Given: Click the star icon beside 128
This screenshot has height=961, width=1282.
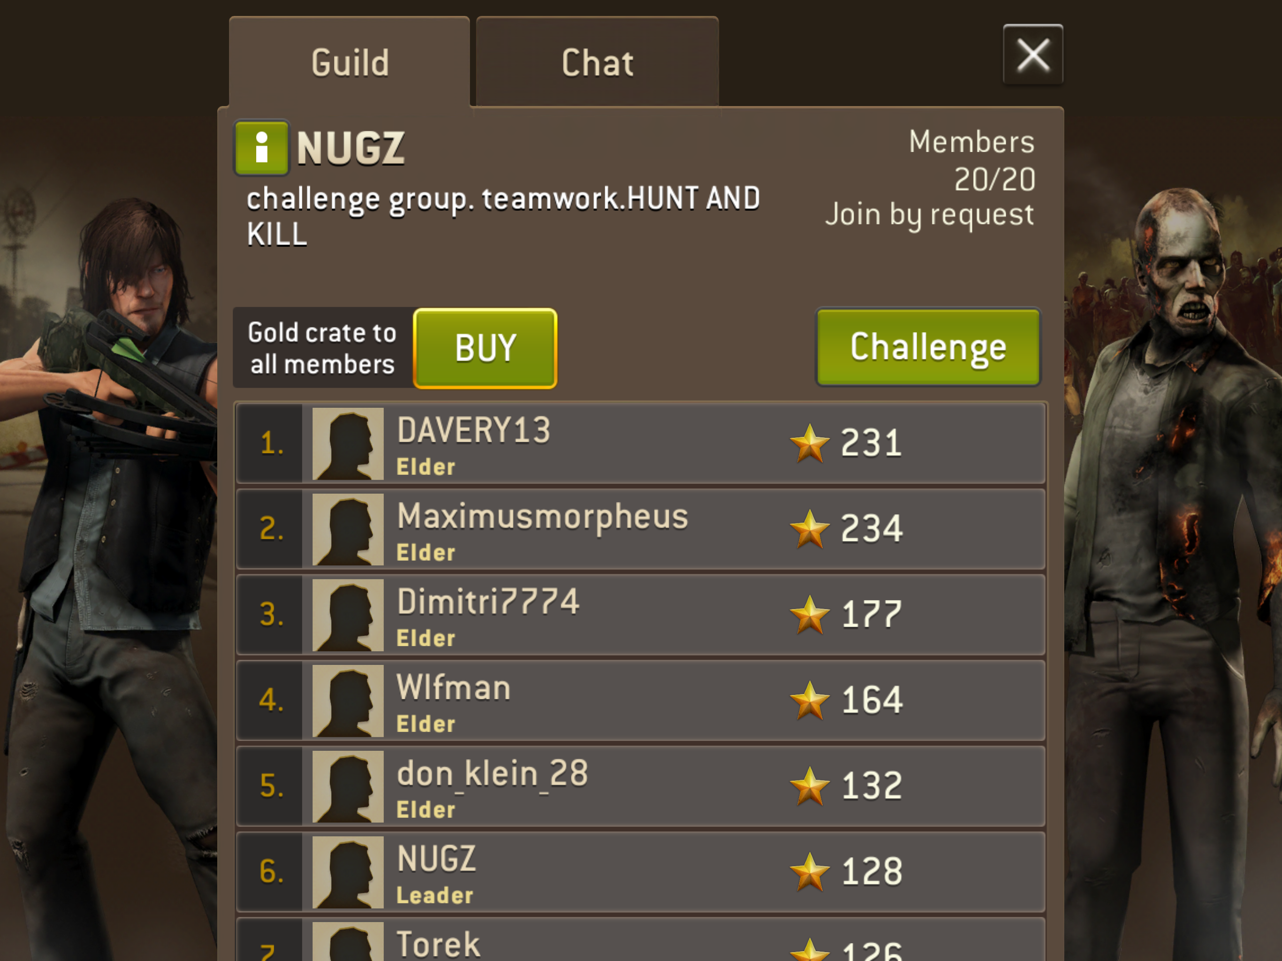Looking at the screenshot, I should point(809,873).
